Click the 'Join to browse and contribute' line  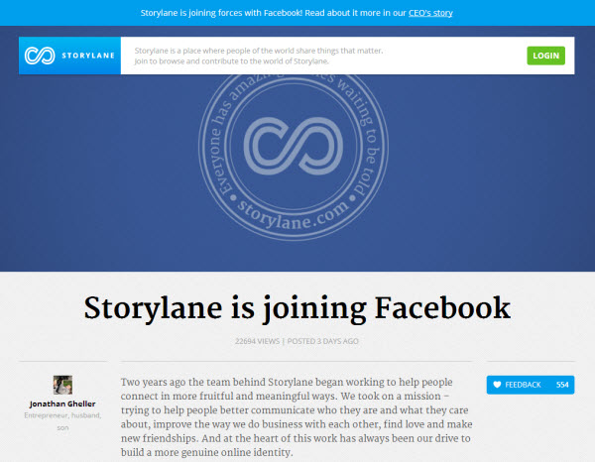point(231,61)
